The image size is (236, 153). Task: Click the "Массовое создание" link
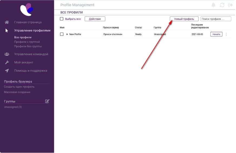17,92
